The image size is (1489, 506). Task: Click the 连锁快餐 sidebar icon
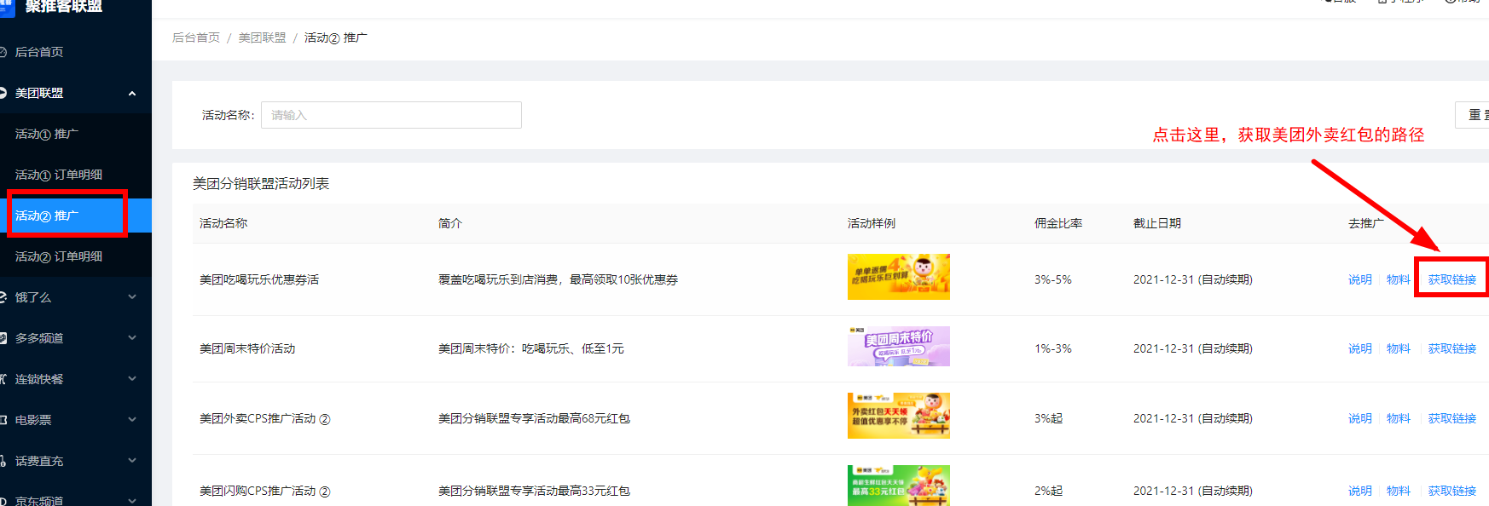tap(3, 379)
